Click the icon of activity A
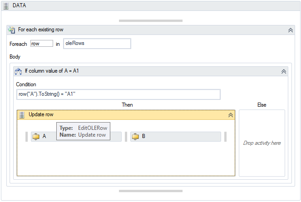Screen dimensions: 301x202 (x=36, y=136)
